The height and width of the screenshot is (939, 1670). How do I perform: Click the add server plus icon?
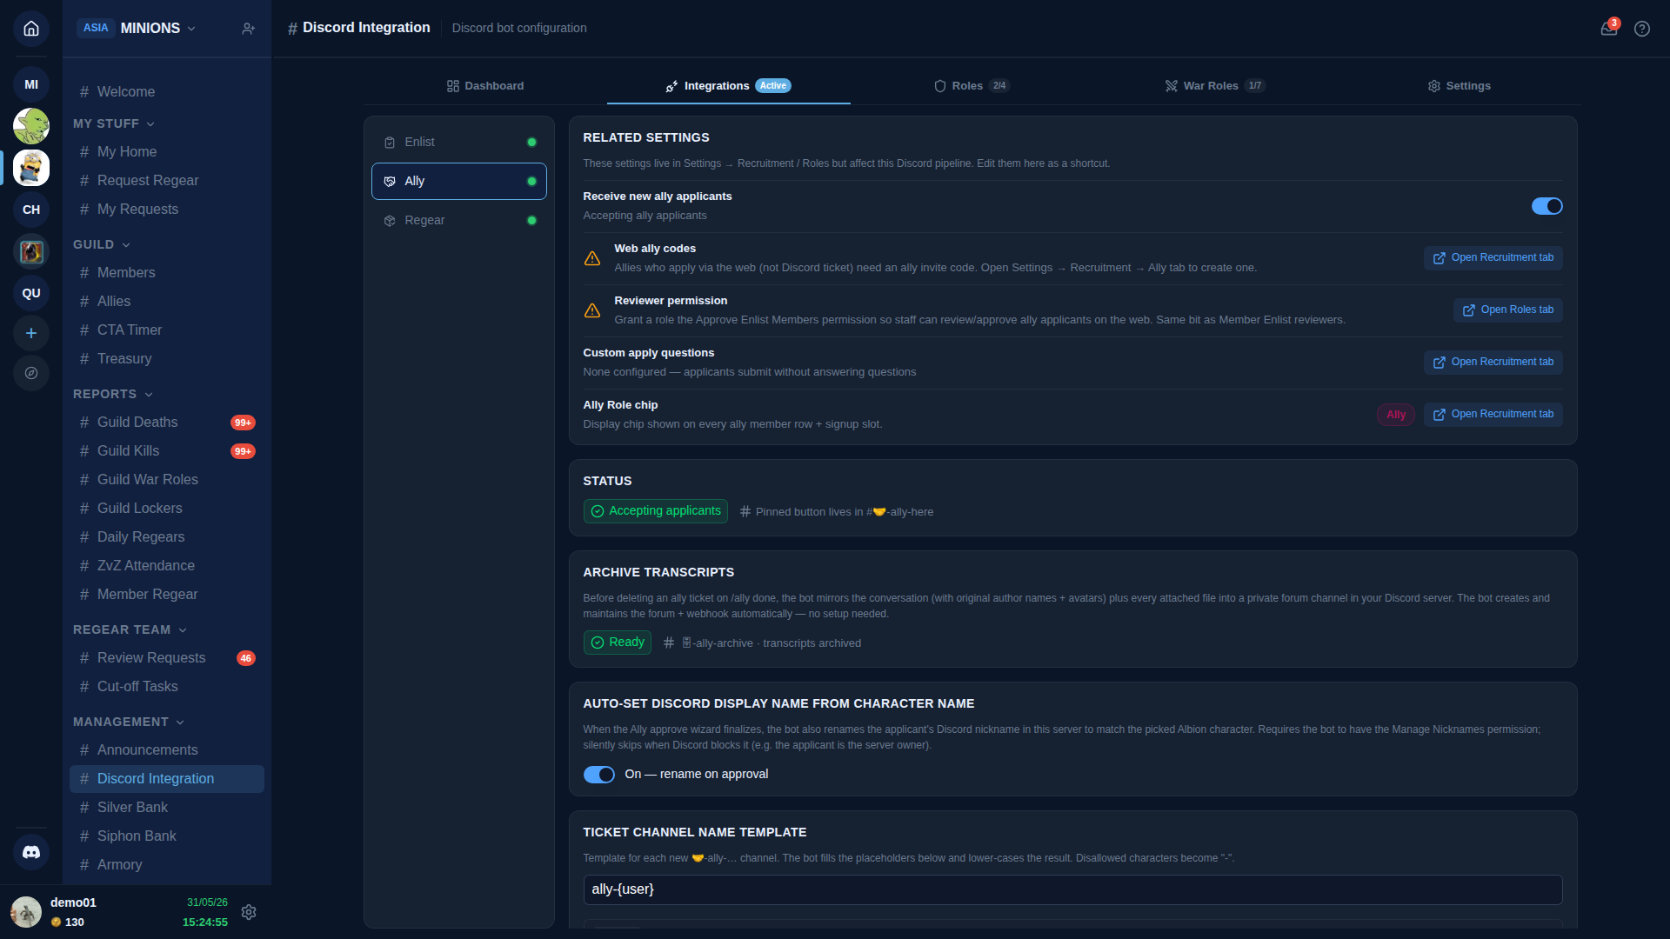tap(31, 333)
